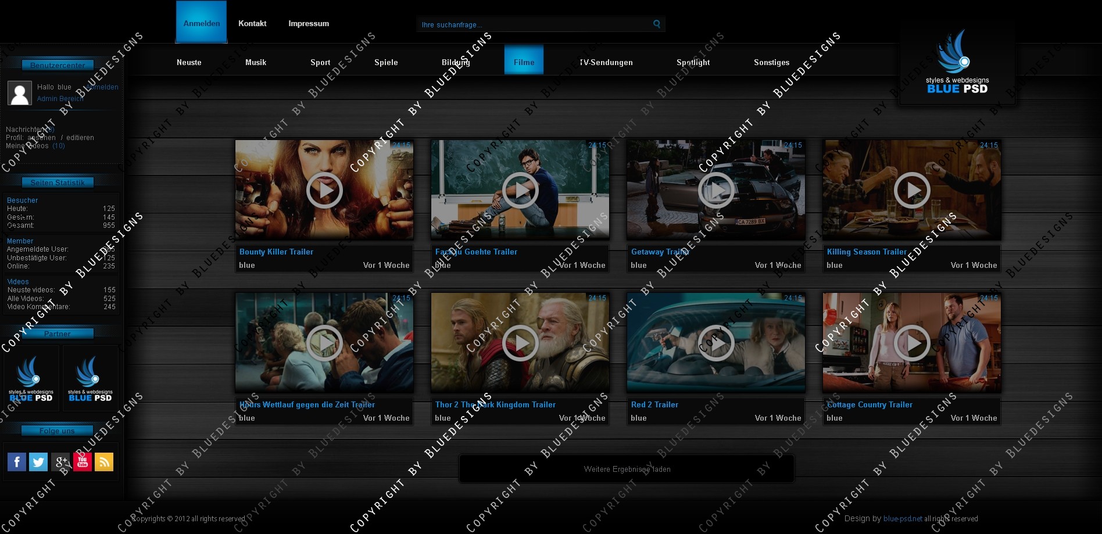Switch to the TV-Sendungen category
The width and height of the screenshot is (1102, 534).
[606, 62]
